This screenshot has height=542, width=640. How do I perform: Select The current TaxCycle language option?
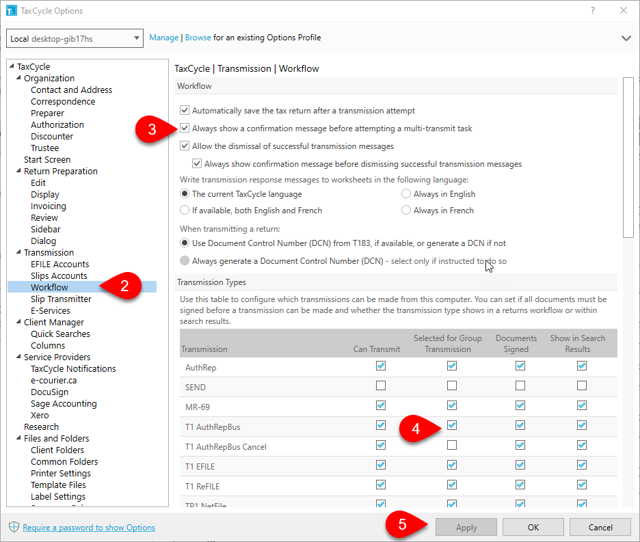click(185, 193)
